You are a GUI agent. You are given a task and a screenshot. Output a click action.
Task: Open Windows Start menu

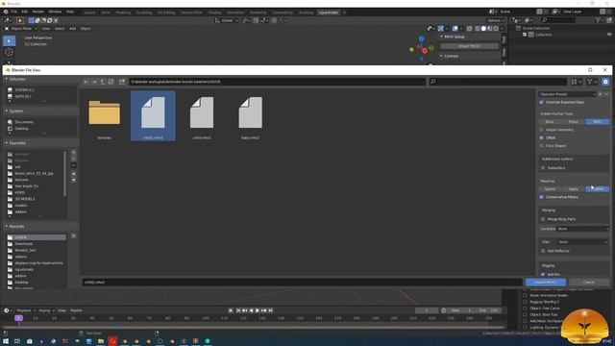pyautogui.click(x=6, y=341)
